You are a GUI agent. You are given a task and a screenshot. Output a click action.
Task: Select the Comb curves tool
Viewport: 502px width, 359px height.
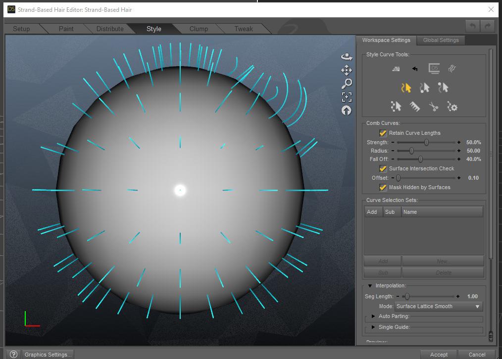pyautogui.click(x=414, y=106)
